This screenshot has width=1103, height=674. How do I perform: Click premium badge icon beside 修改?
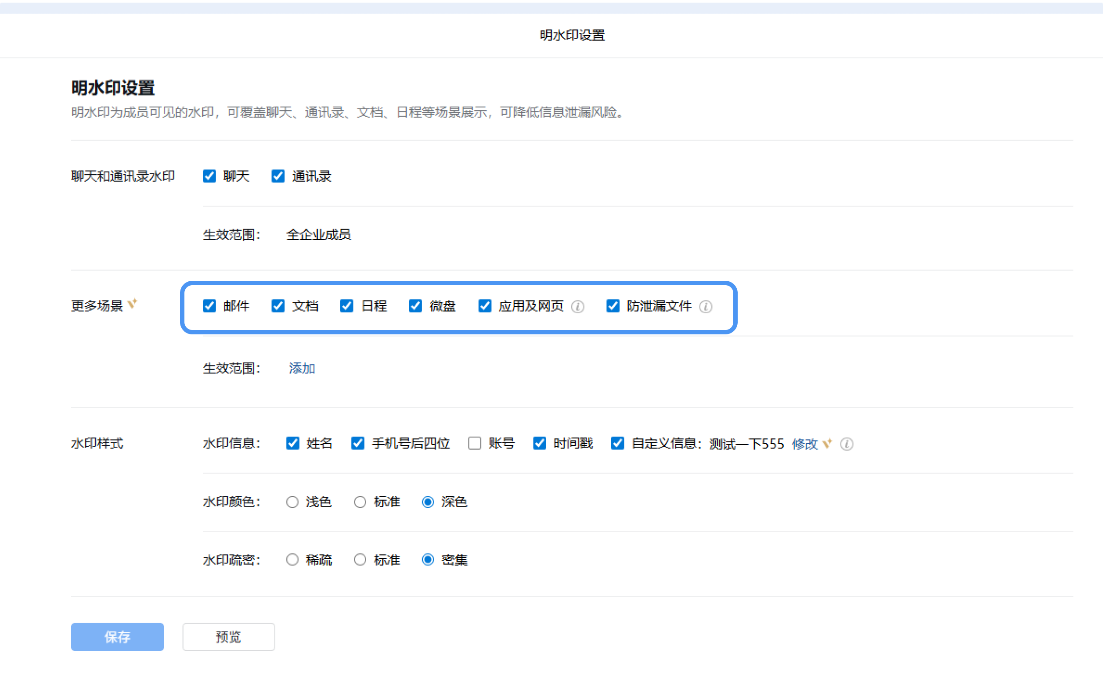click(x=827, y=443)
